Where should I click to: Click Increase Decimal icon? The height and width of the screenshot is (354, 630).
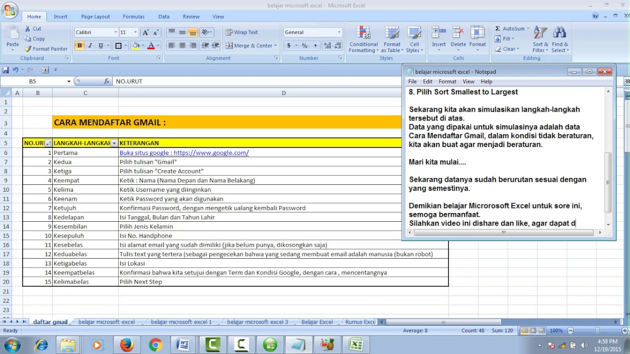327,46
